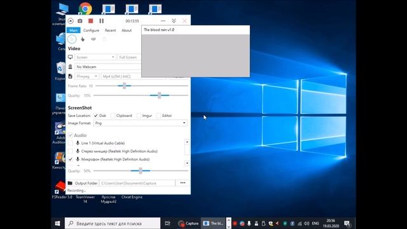
Task: Open the notification center icon
Action: point(347,223)
